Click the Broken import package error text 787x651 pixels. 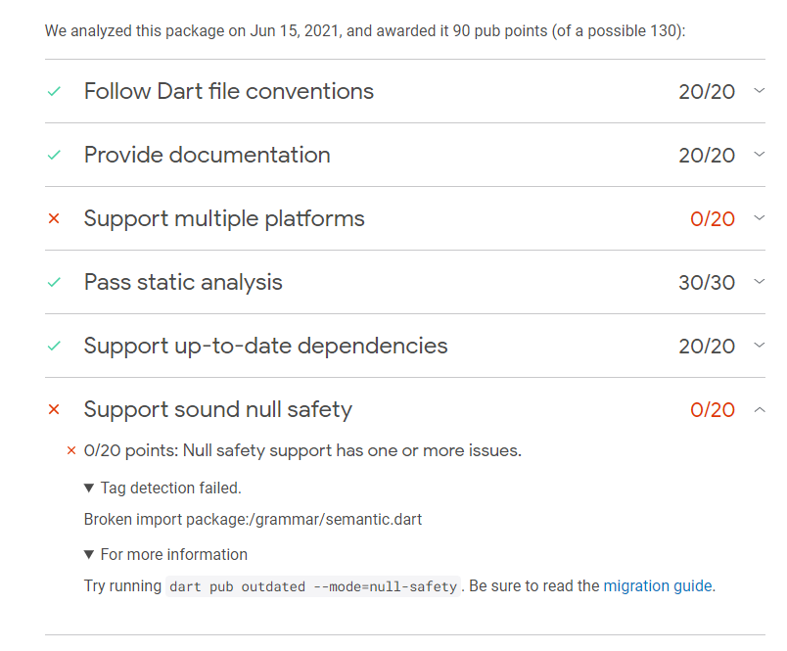pyautogui.click(x=253, y=520)
